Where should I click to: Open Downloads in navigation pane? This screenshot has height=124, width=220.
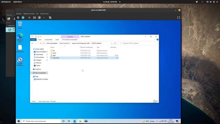pyautogui.click(x=40, y=54)
